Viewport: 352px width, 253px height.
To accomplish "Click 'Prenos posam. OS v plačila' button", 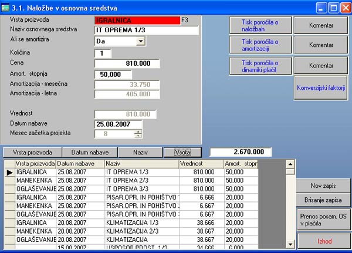I will coord(324,220).
